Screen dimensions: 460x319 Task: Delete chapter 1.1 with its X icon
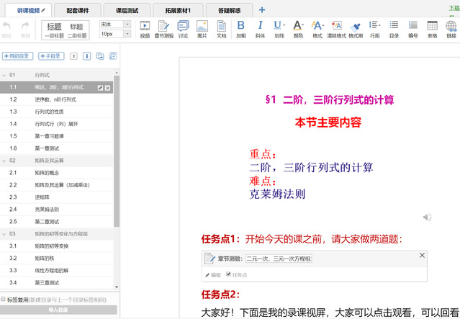108,88
